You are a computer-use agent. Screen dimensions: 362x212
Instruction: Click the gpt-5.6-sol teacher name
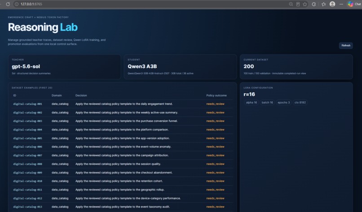coord(26,67)
